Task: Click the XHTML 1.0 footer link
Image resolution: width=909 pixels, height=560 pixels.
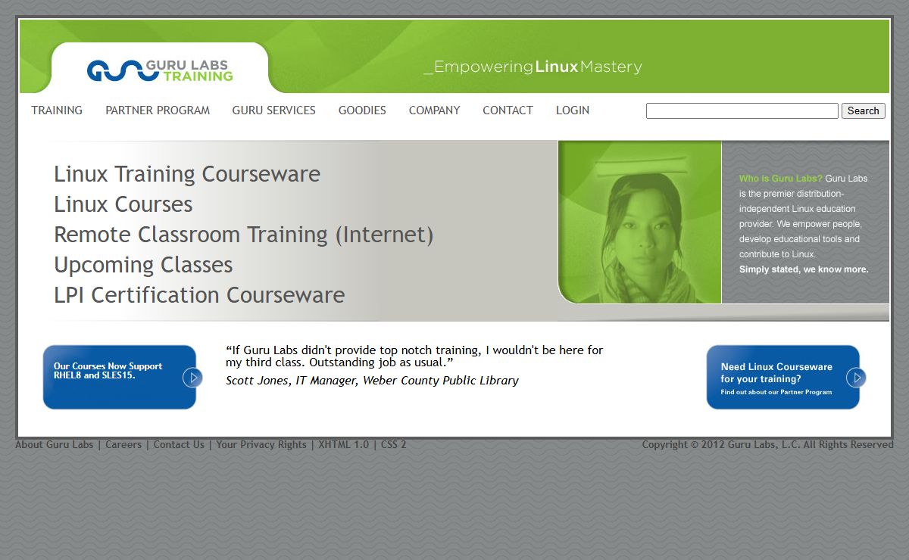Action: pyautogui.click(x=344, y=445)
